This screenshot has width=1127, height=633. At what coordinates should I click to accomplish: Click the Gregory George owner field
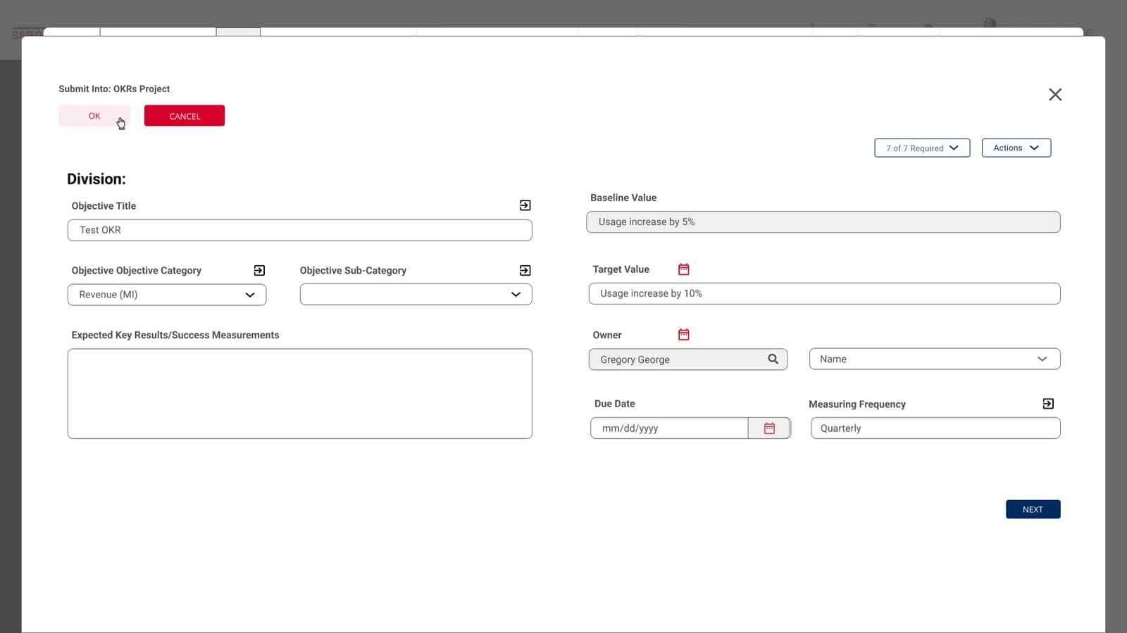(687, 359)
